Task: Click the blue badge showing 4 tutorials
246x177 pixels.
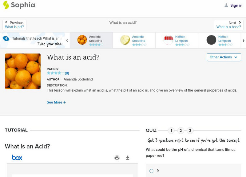Action: click(6, 38)
